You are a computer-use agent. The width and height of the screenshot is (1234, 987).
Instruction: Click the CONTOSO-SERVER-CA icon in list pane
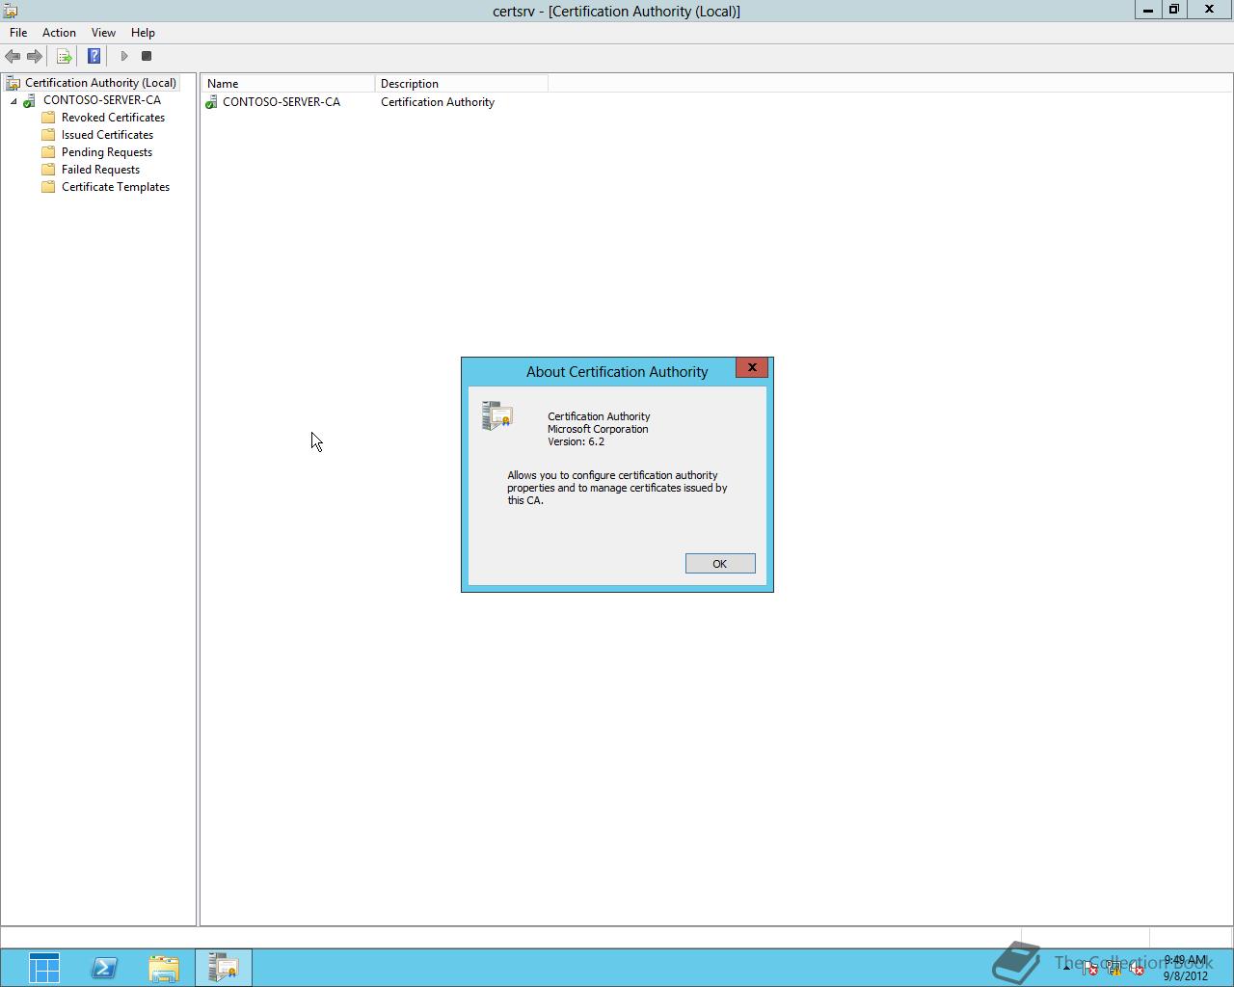pos(211,102)
